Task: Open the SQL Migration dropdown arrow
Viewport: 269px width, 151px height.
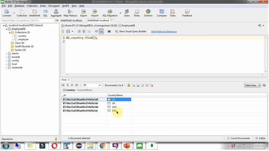Action: click(x=120, y=13)
